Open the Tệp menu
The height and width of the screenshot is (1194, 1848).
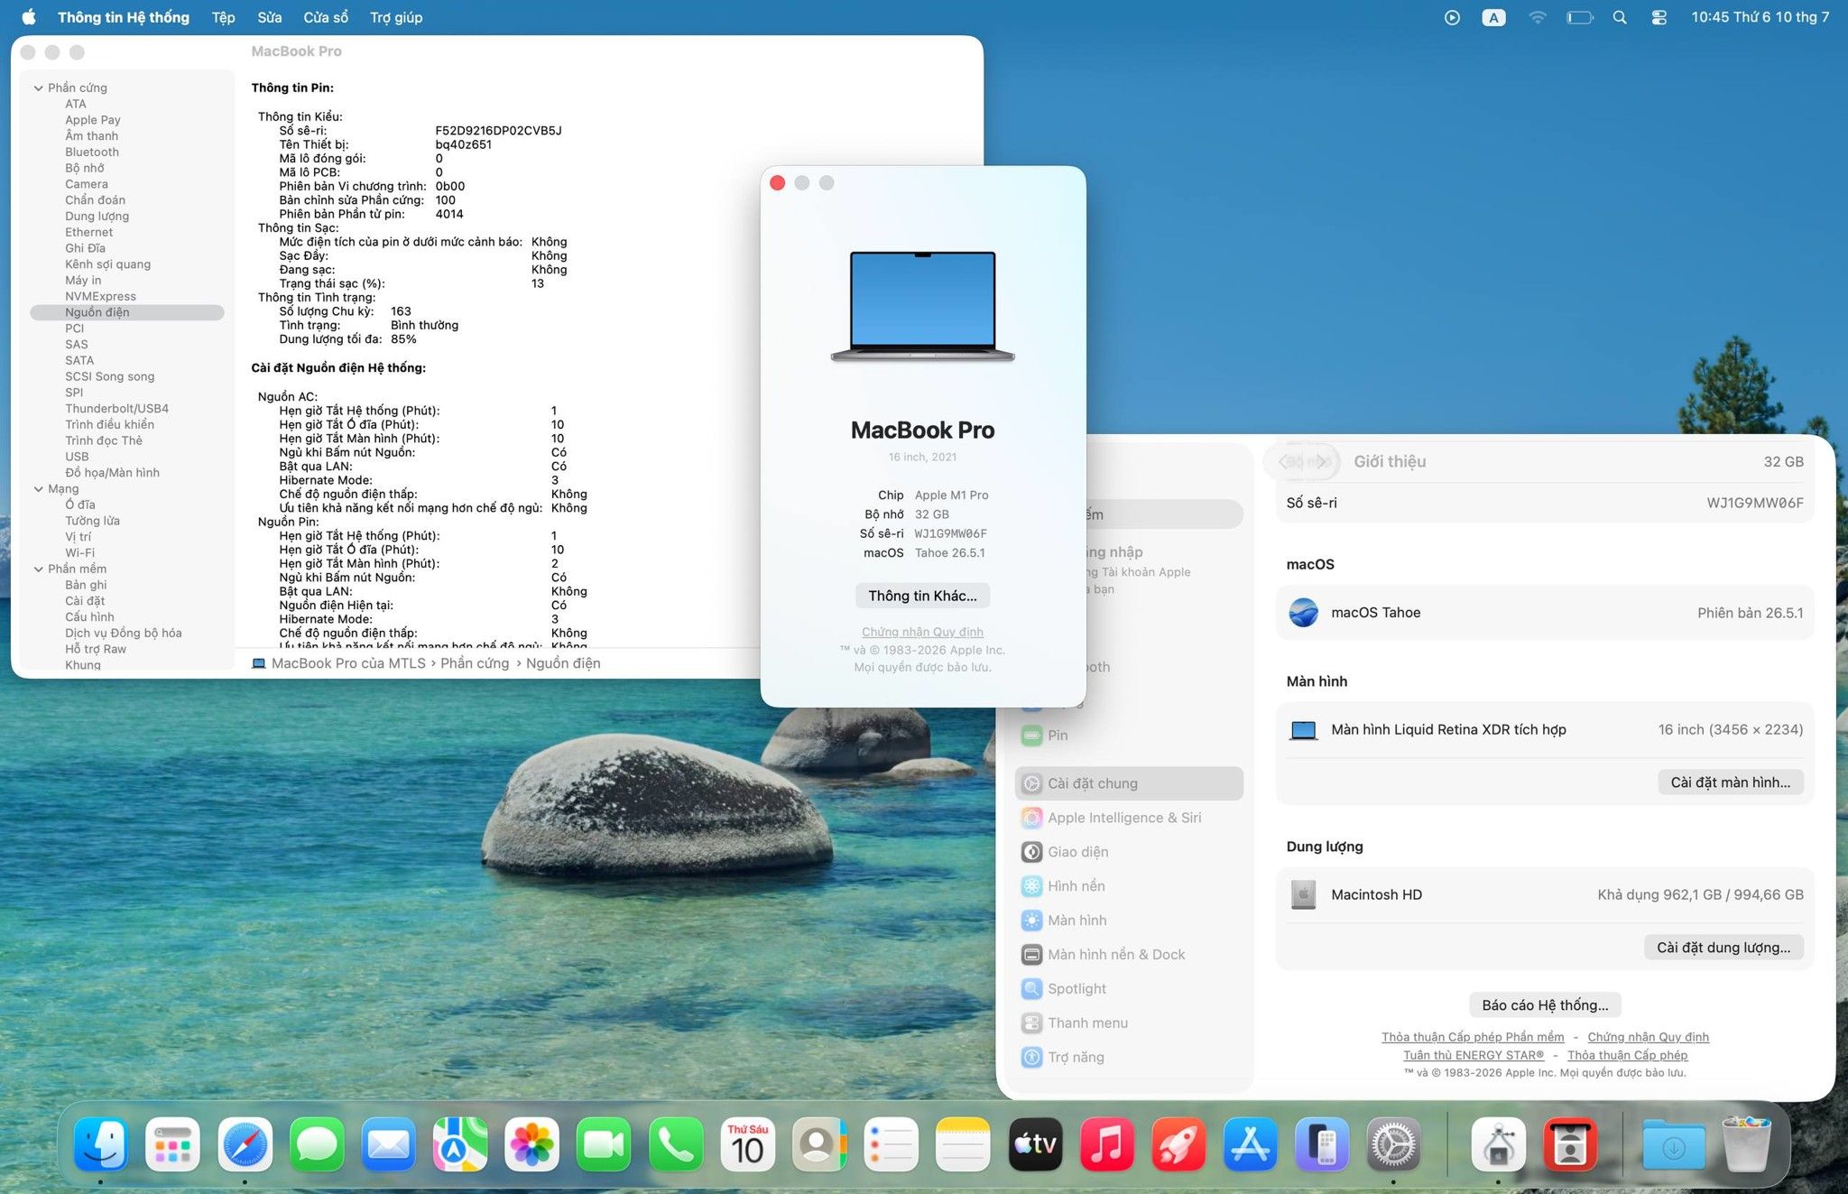pyautogui.click(x=223, y=17)
